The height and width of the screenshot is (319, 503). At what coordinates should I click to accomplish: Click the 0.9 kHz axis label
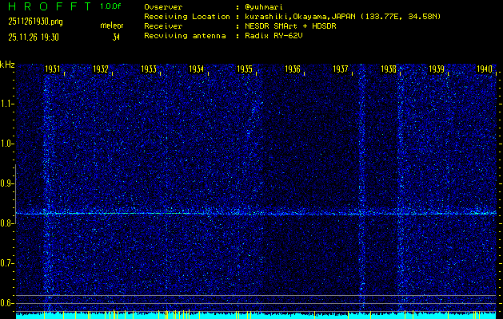(x=6, y=183)
